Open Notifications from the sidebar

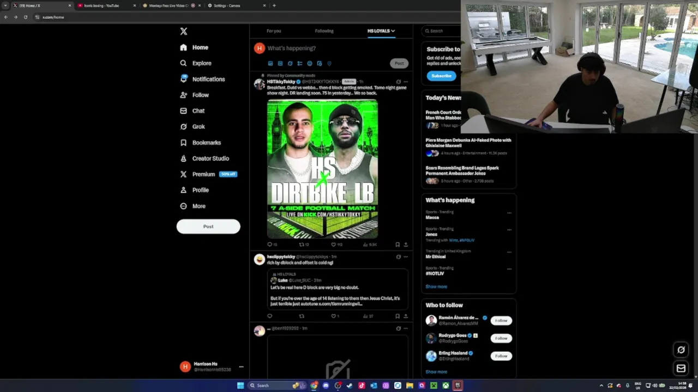202,79
